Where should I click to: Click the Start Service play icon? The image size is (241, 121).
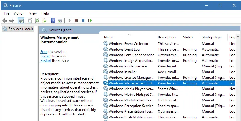[70, 21]
